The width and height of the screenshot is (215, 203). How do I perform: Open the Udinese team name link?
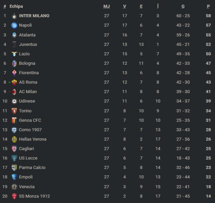pyautogui.click(x=27, y=101)
